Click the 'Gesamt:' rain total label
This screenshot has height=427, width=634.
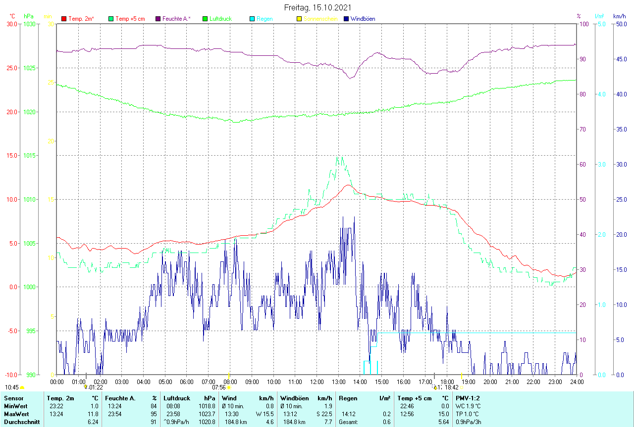coord(349,422)
